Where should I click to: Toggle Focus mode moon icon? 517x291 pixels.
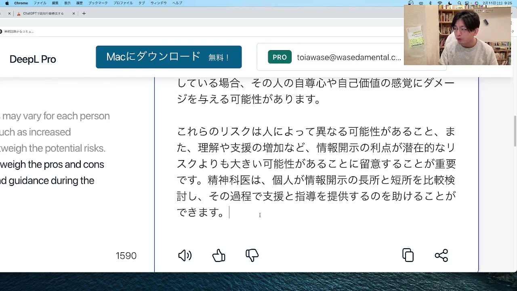point(450,3)
